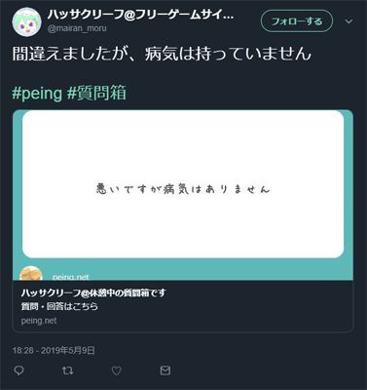This screenshot has height=390, width=367.
Task: Open the display name ハッサクリーフ@フリーゲームサイ…
Action: tap(140, 15)
